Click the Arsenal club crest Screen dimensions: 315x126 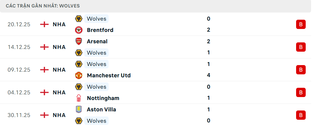(79, 41)
